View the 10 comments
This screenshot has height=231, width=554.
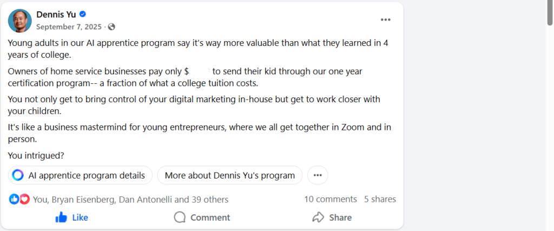coord(330,199)
